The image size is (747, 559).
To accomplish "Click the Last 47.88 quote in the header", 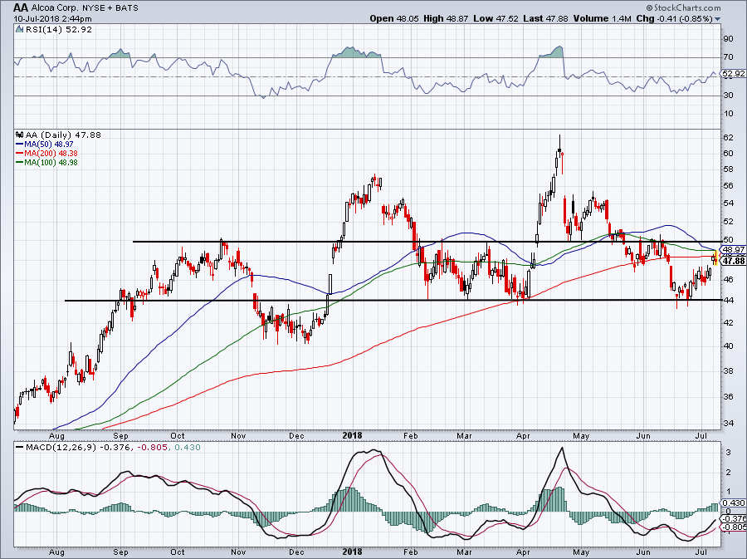I will [x=545, y=18].
